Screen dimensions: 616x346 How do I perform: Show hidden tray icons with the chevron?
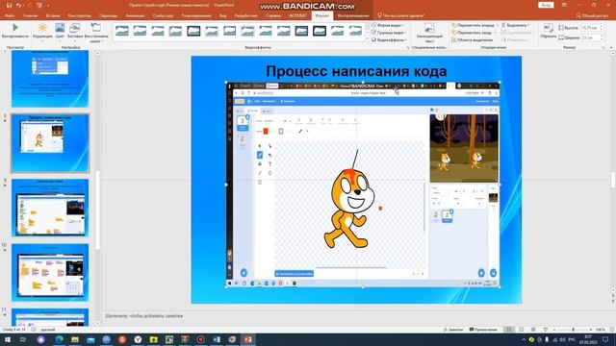coord(524,339)
